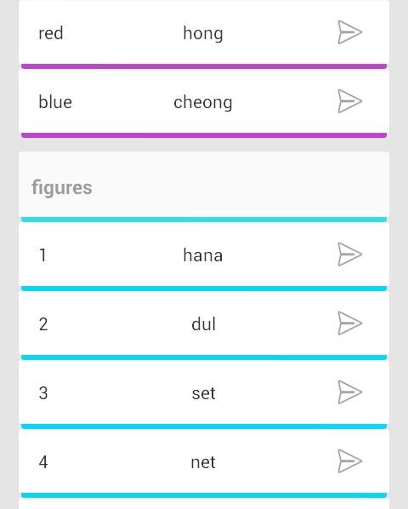Tap the send arrow in the set row
Screen dimensions: 408x509
349,392
